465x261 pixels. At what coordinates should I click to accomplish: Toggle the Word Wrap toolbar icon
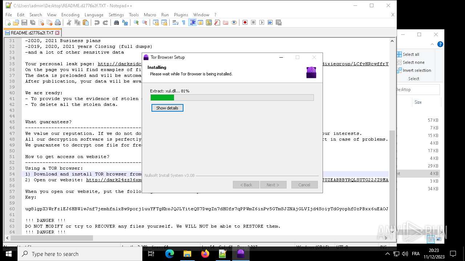(x=175, y=22)
